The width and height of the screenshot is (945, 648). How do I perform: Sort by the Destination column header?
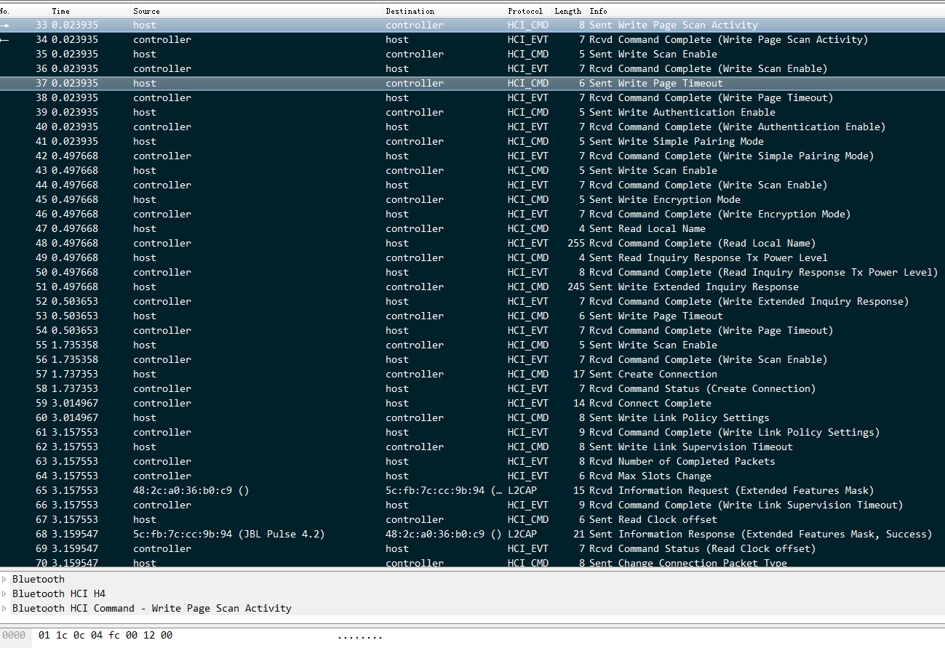point(444,11)
